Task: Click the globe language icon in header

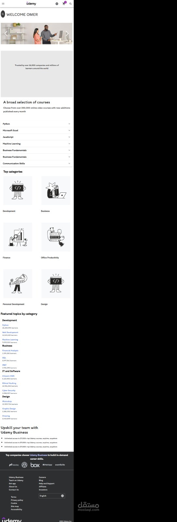Action: (x=57, y=4)
